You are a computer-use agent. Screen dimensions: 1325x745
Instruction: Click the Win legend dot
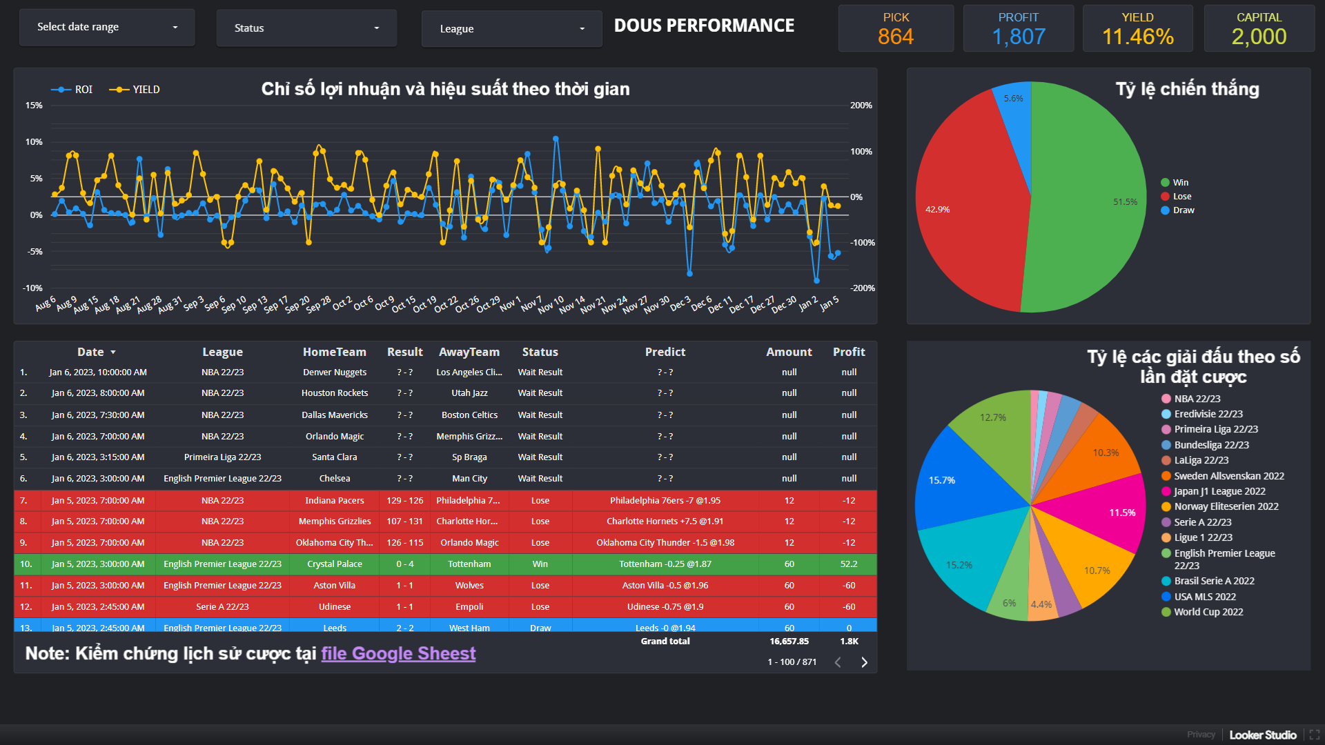pos(1165,183)
